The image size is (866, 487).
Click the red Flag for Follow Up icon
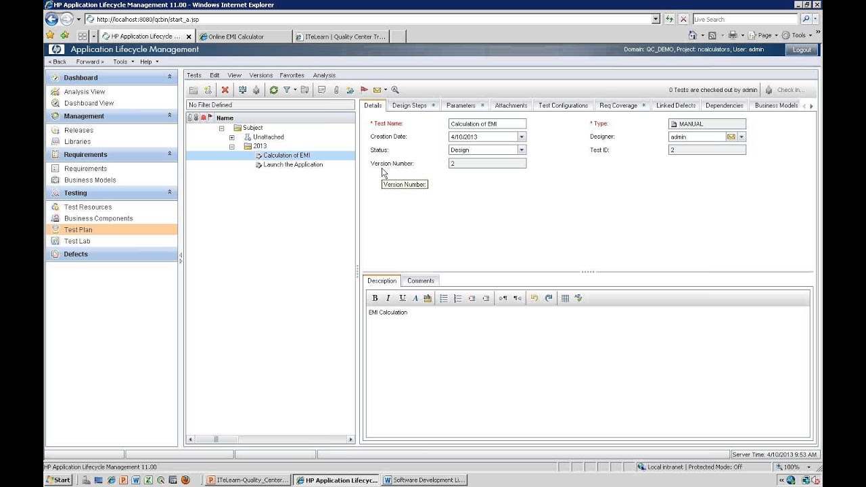click(364, 90)
